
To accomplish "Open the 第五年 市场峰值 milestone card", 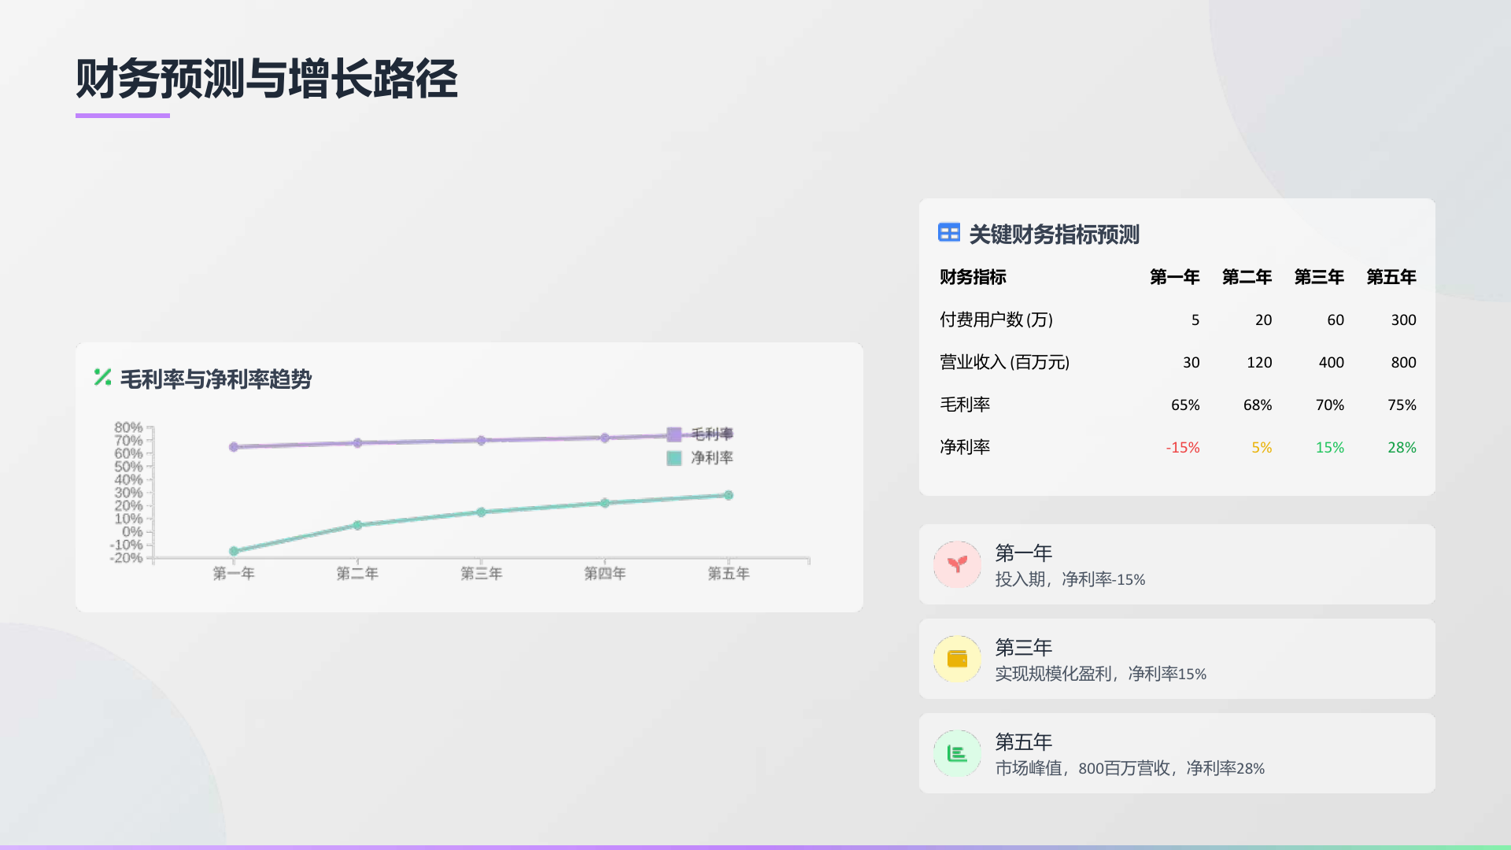I will pyautogui.click(x=1177, y=753).
